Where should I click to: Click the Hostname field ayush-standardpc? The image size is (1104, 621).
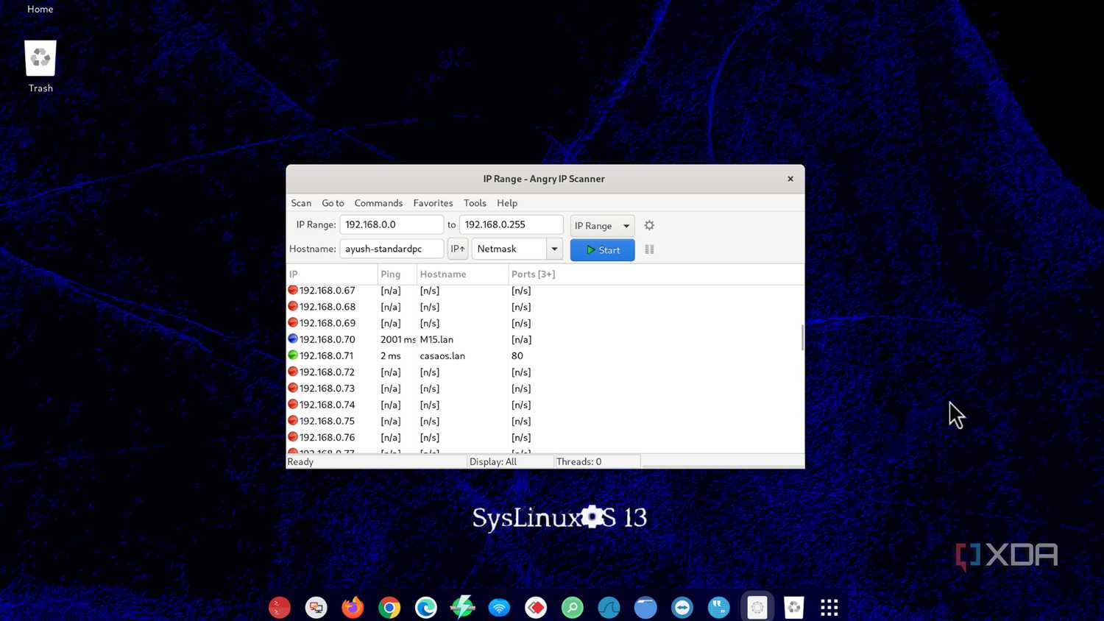[392, 249]
